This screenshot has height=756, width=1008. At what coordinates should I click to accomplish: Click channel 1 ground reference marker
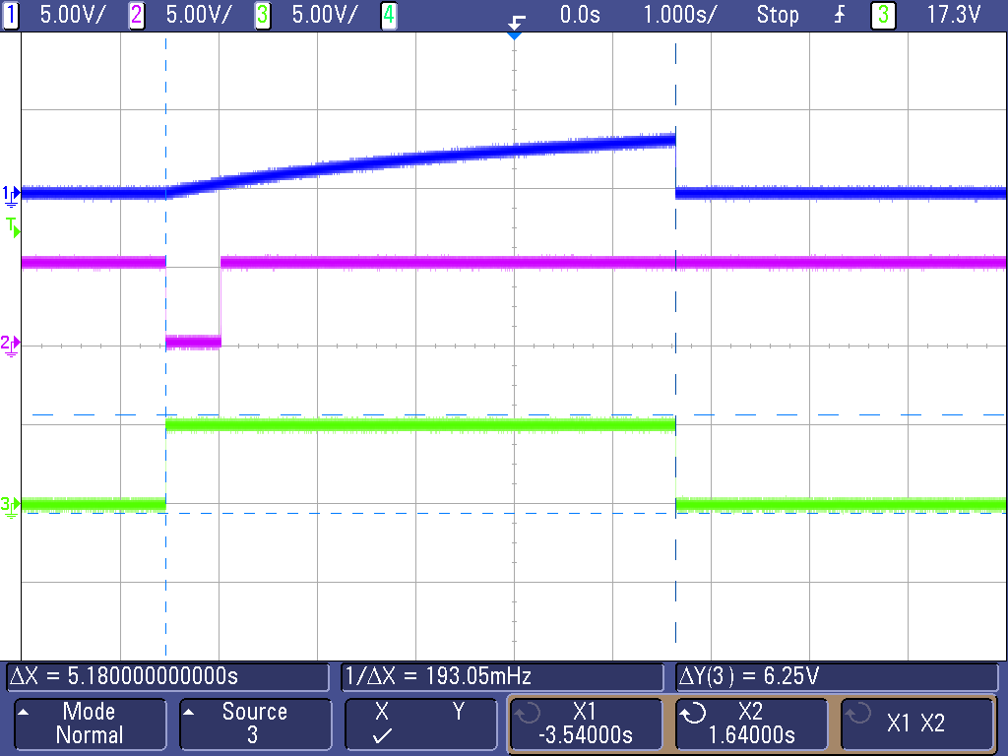point(10,195)
